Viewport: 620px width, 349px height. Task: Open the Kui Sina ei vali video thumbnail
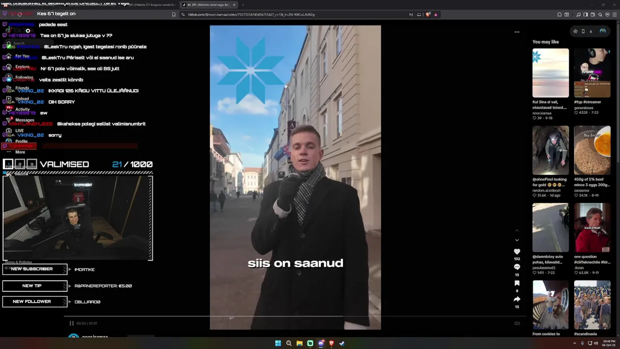click(551, 73)
